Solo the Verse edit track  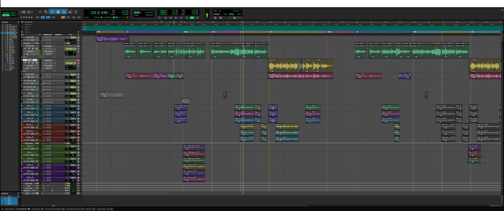pos(33,49)
